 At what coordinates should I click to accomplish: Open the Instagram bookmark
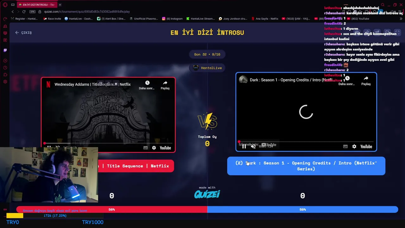[x=172, y=19]
